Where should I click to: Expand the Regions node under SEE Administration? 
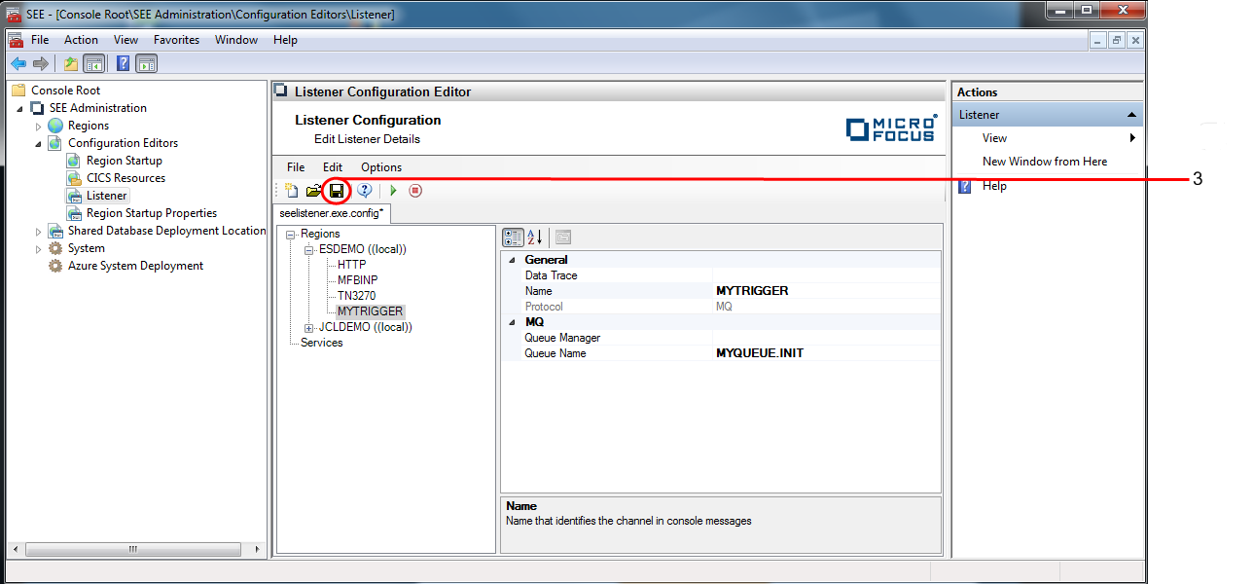pyautogui.click(x=39, y=126)
